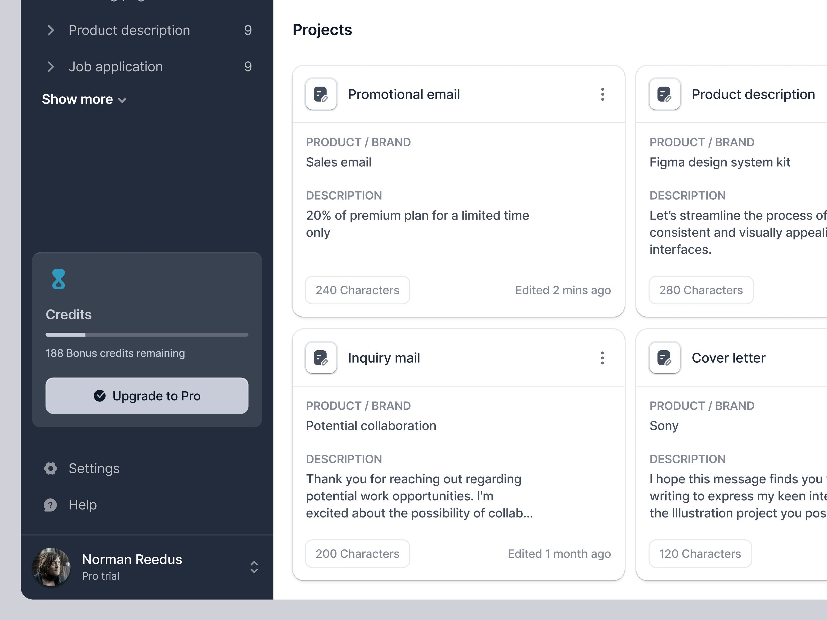827x620 pixels.
Task: Click the Help question mark icon
Action: (x=51, y=505)
